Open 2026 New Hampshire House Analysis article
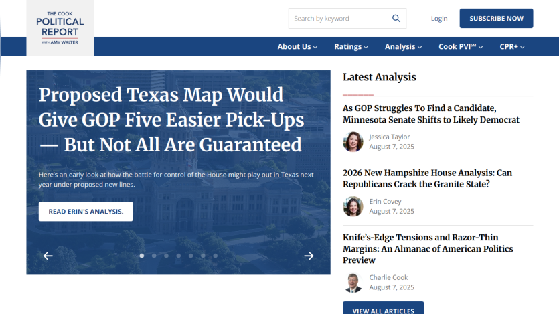This screenshot has width=559, height=314. click(x=427, y=178)
